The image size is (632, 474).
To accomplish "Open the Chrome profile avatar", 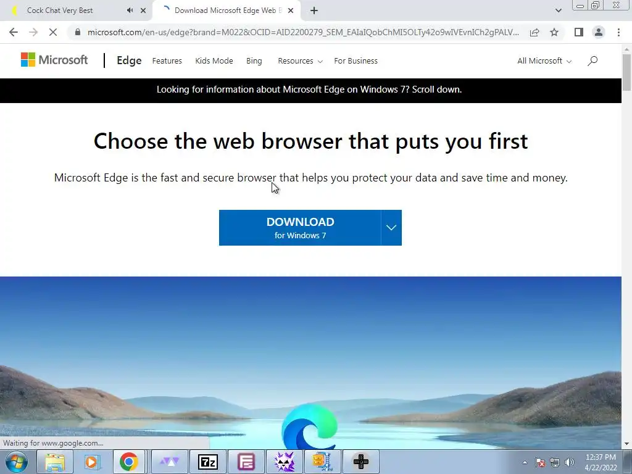I will (x=599, y=32).
